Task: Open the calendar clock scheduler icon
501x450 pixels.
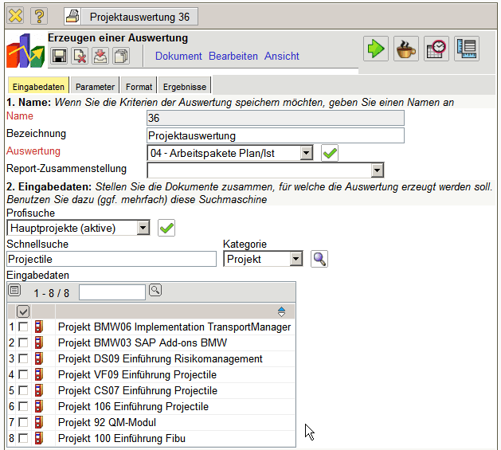Action: click(x=436, y=49)
